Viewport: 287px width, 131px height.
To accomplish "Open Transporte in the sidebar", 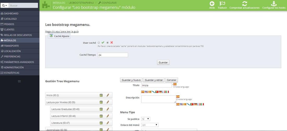I will point(20,46).
